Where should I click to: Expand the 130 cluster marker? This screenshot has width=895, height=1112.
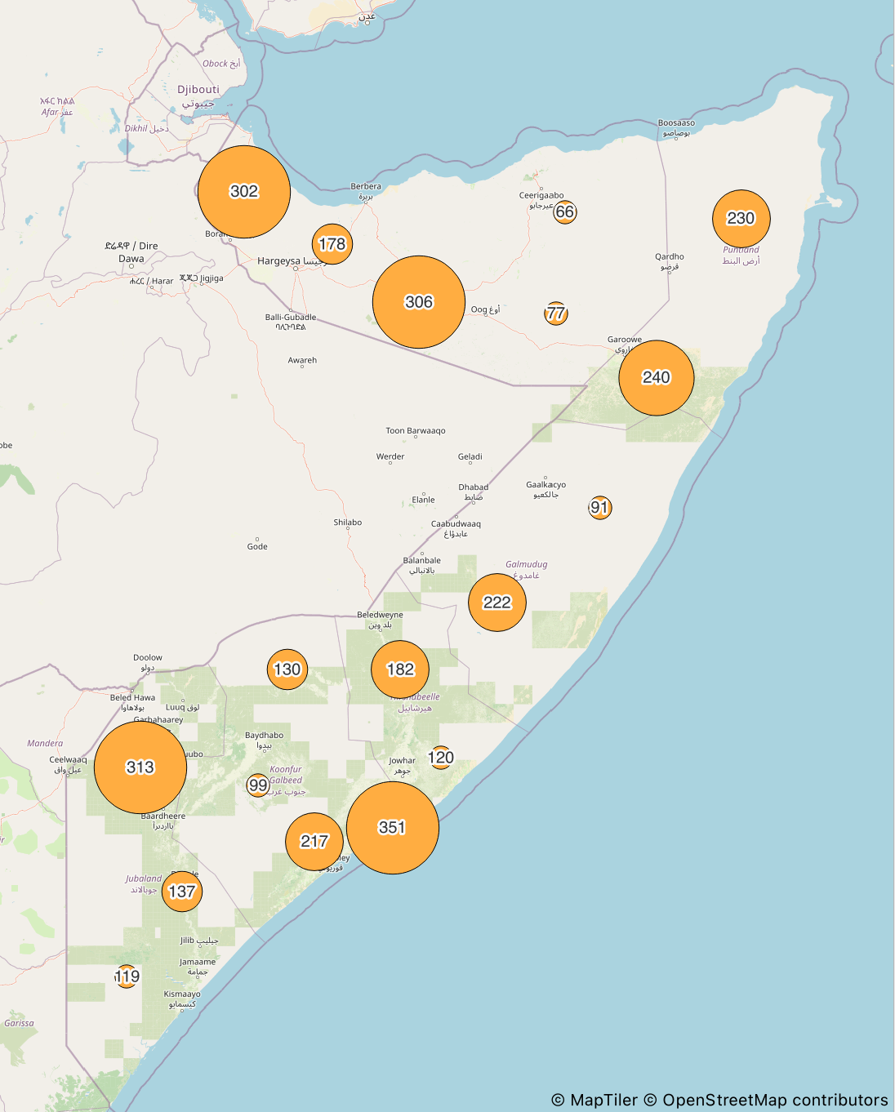tap(287, 669)
